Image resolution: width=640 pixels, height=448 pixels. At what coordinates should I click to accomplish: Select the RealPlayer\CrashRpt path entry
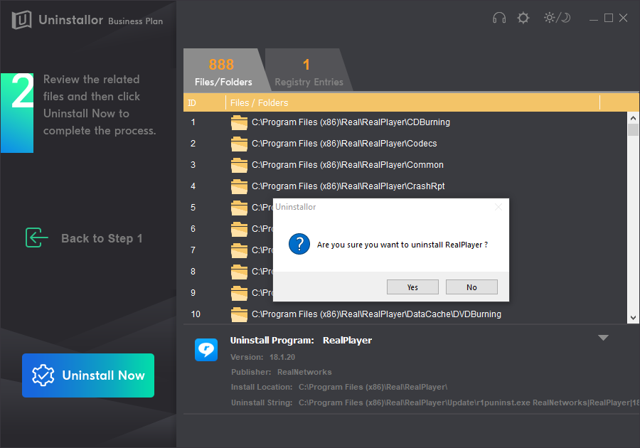(x=348, y=186)
